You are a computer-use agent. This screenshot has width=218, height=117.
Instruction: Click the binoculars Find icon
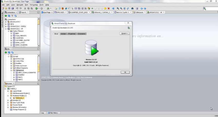[132, 8]
